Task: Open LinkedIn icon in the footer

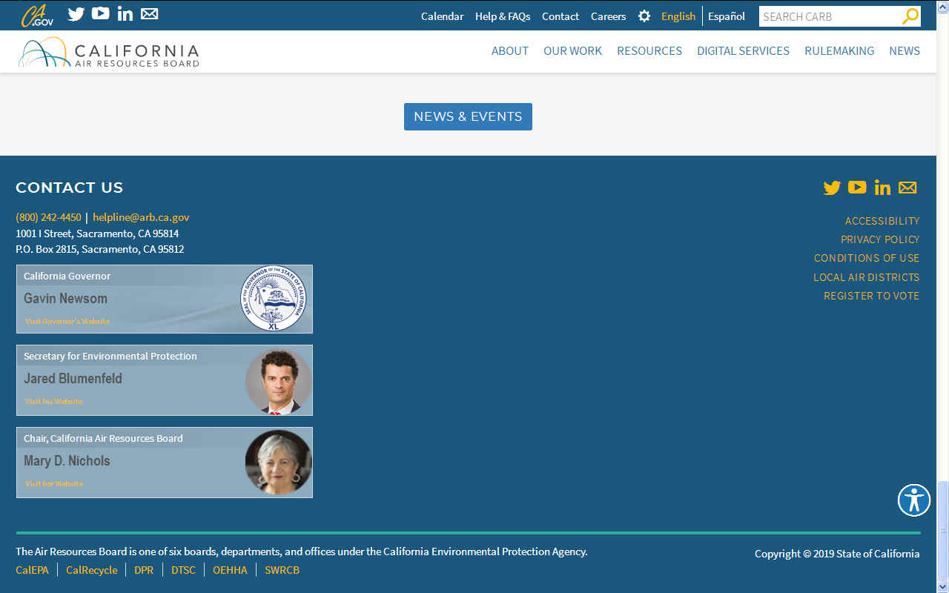Action: click(882, 188)
